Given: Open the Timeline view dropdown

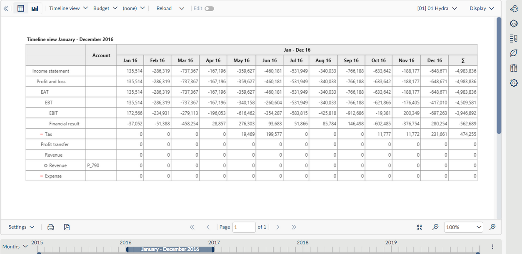Looking at the screenshot, I should 68,8.
